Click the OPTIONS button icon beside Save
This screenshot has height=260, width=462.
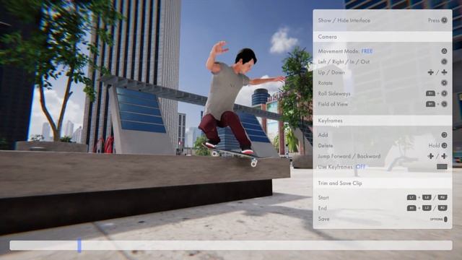446,219
